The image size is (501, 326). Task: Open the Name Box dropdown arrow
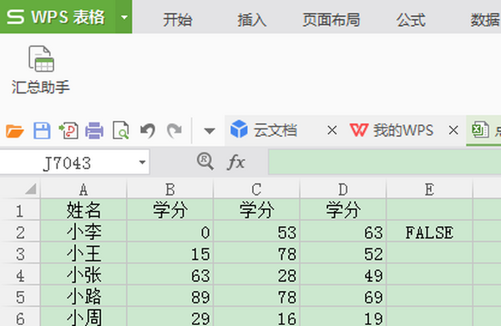pyautogui.click(x=142, y=162)
